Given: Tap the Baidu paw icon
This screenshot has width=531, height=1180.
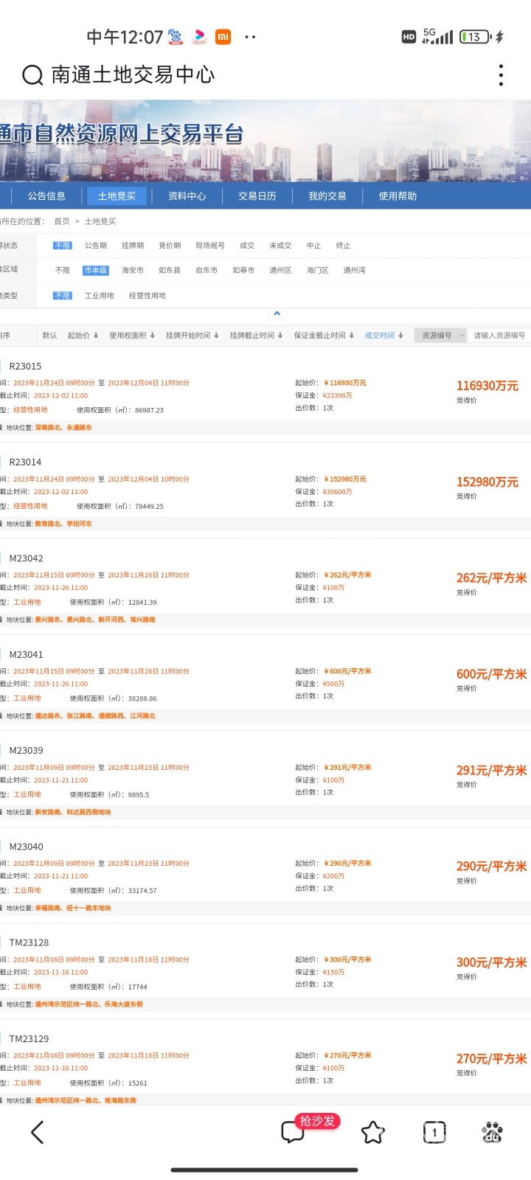Looking at the screenshot, I should [492, 1132].
